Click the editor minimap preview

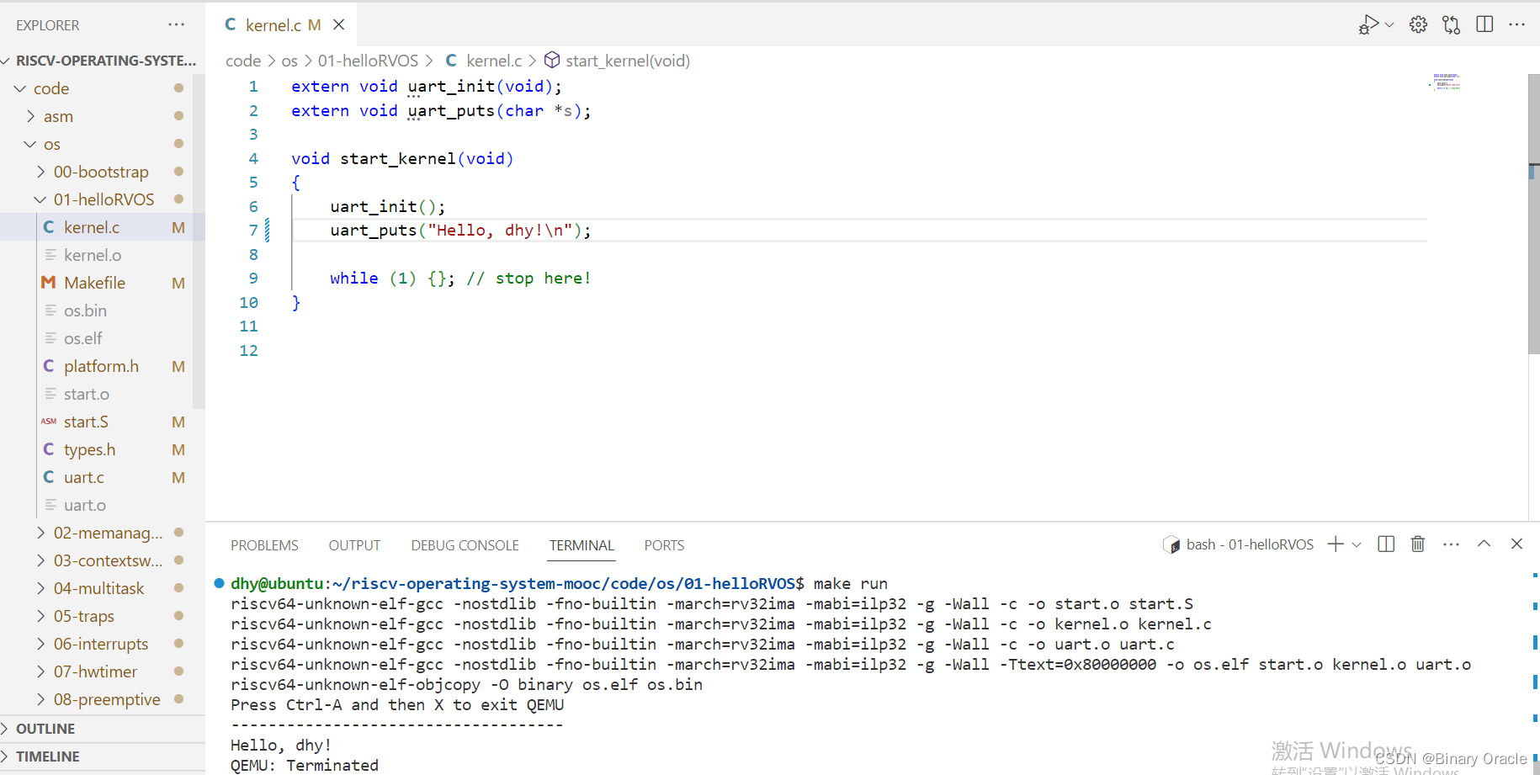pos(1447,82)
